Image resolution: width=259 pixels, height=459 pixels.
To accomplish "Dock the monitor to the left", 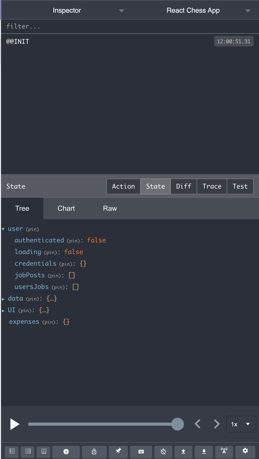I will click(12, 451).
